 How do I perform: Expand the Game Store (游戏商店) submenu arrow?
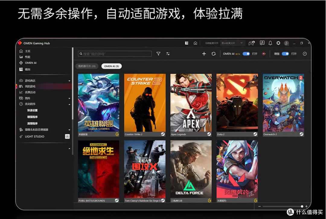(69, 81)
